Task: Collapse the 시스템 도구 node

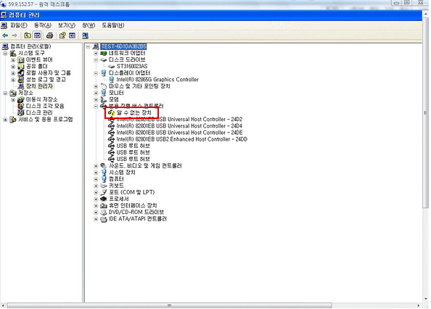Action: click(5, 53)
